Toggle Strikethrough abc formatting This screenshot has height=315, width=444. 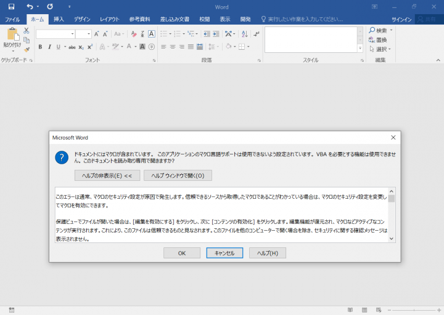click(x=72, y=47)
